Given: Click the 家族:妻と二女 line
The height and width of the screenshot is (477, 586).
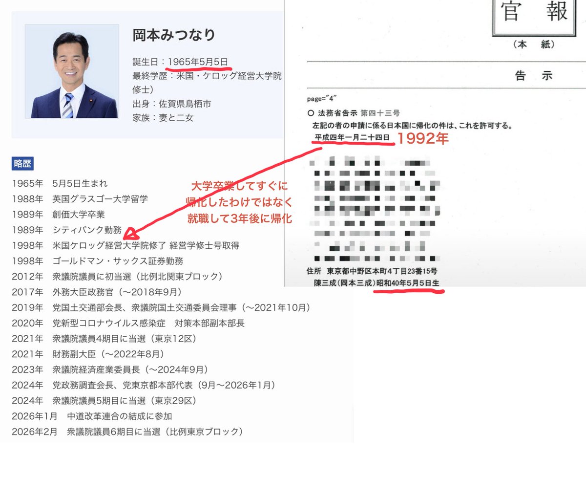Looking at the screenshot, I should 163,117.
